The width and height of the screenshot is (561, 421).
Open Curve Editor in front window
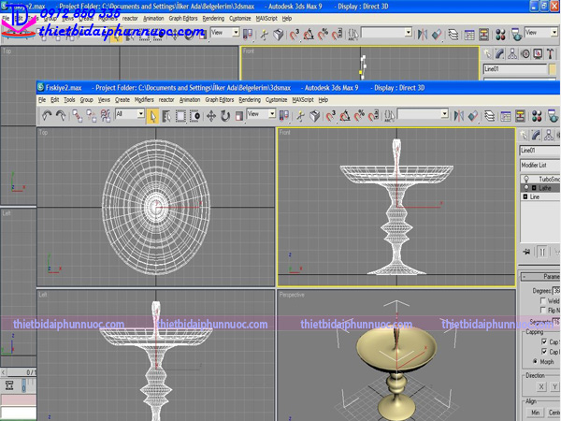(505, 116)
